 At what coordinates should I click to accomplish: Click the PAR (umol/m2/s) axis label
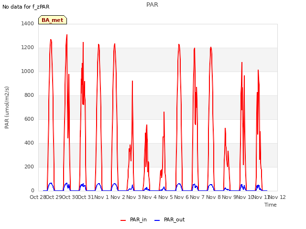point(7,107)
